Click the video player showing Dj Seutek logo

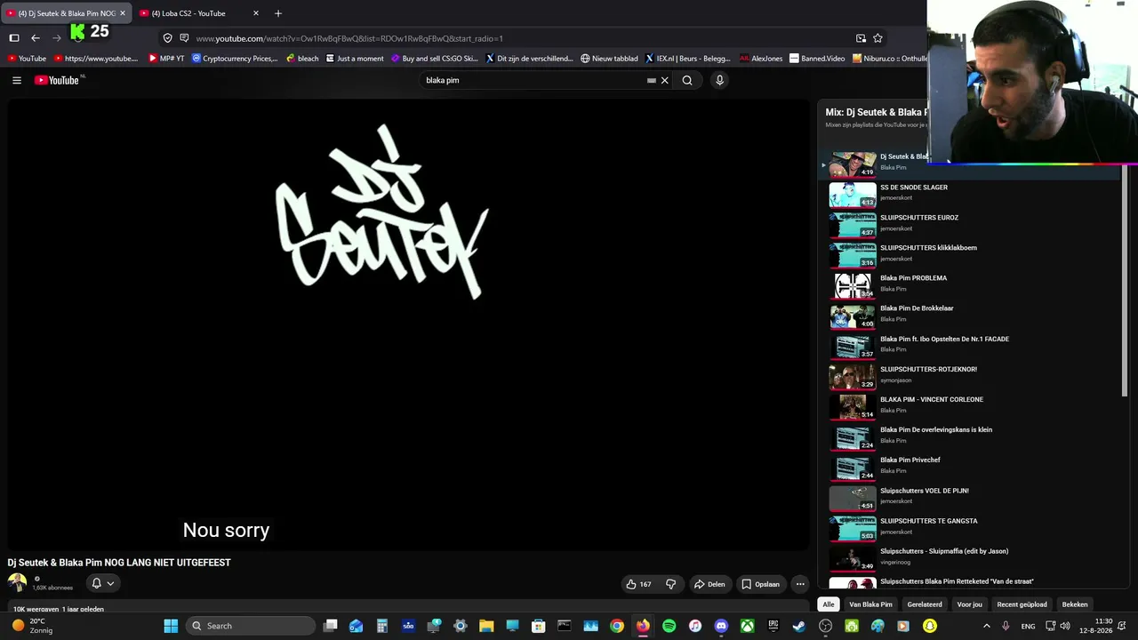tap(409, 324)
